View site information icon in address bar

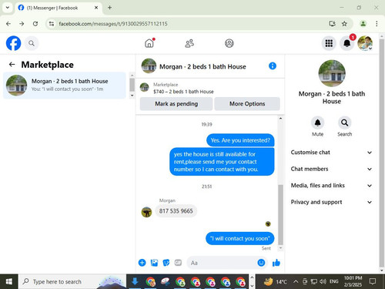(x=52, y=24)
